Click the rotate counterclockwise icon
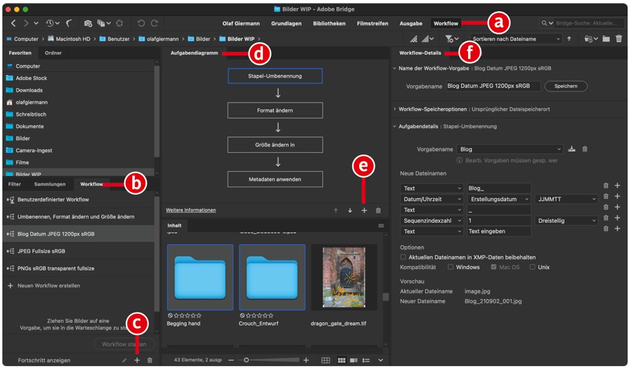The width and height of the screenshot is (630, 368). click(140, 23)
